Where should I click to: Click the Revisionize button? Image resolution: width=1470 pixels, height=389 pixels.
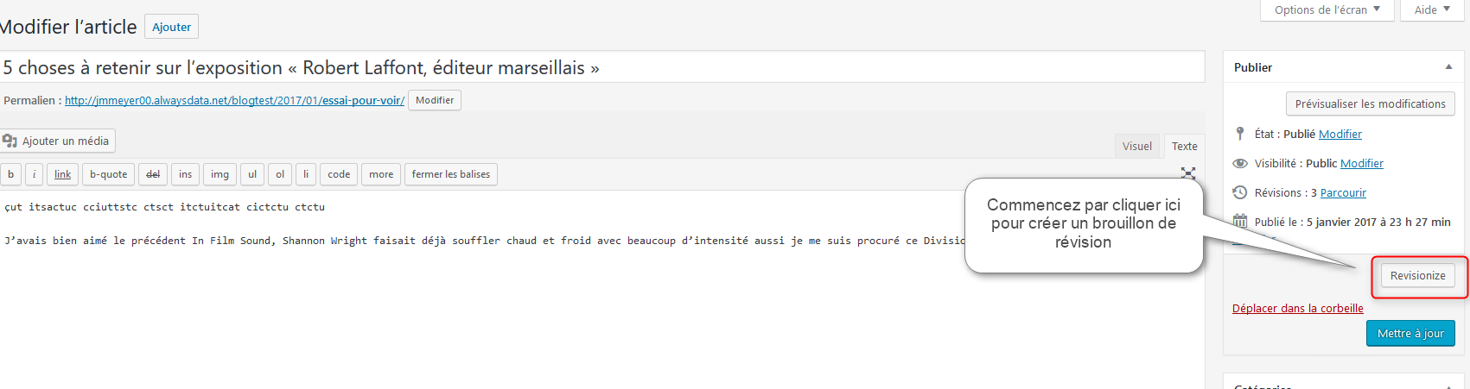coord(1417,275)
